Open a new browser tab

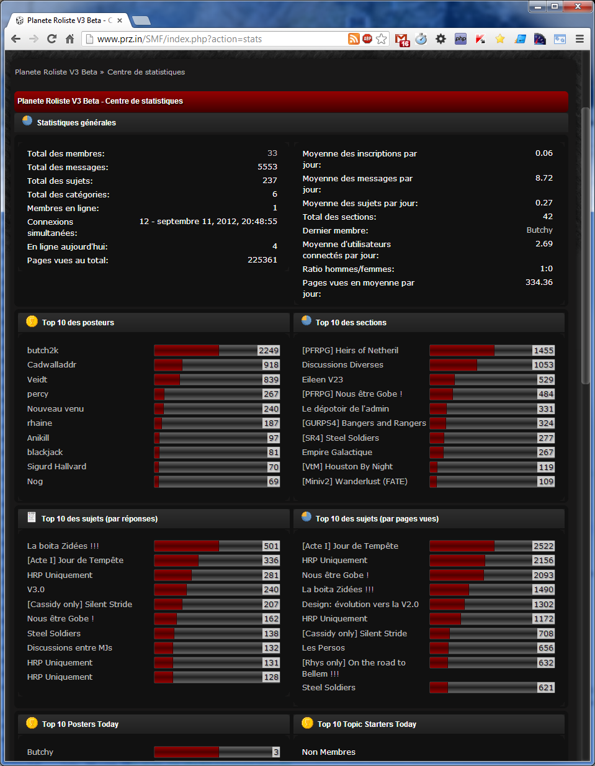coord(141,20)
